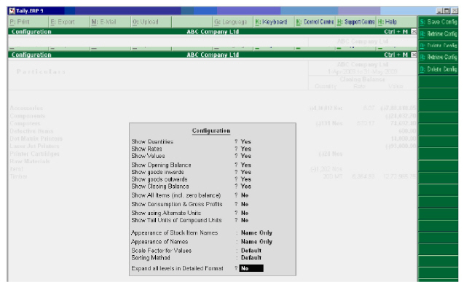This screenshot has width=464, height=282.
Task: Toggle Show goods outwards Yes value
Action: pyautogui.click(x=245, y=179)
